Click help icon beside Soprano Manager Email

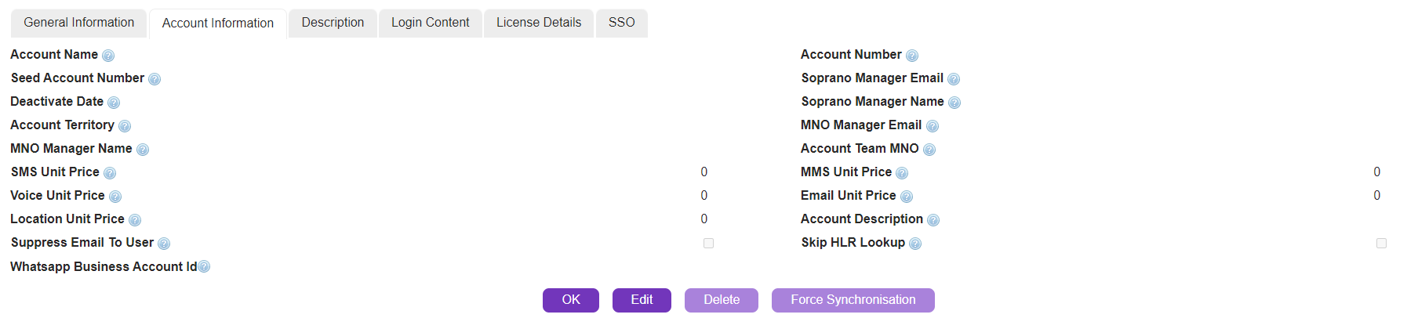[x=954, y=79]
